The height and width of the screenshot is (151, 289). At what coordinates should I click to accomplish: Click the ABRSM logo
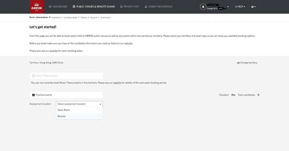(36, 7)
